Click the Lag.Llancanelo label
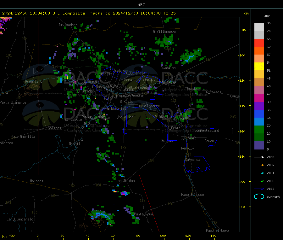 20,220
